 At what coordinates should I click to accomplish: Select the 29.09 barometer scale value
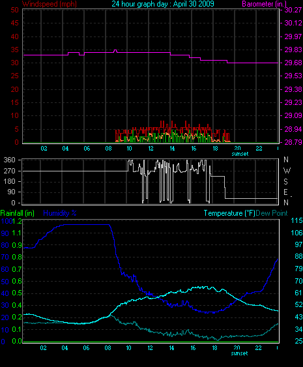point(293,115)
